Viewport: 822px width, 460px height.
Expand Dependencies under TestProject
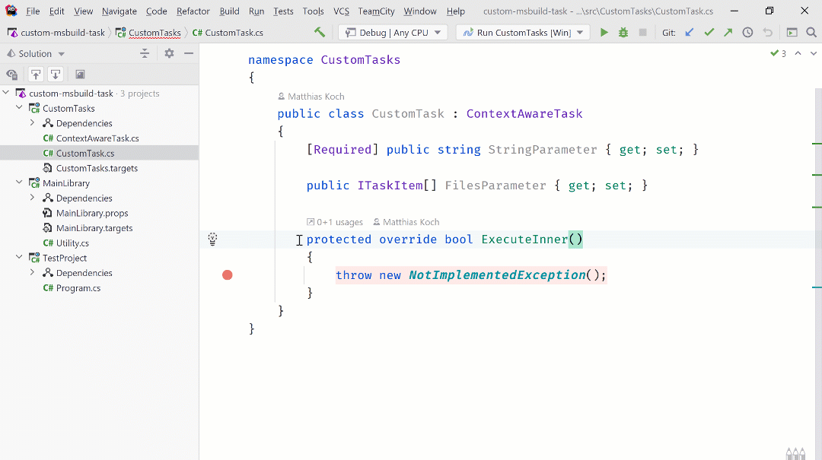tap(32, 273)
